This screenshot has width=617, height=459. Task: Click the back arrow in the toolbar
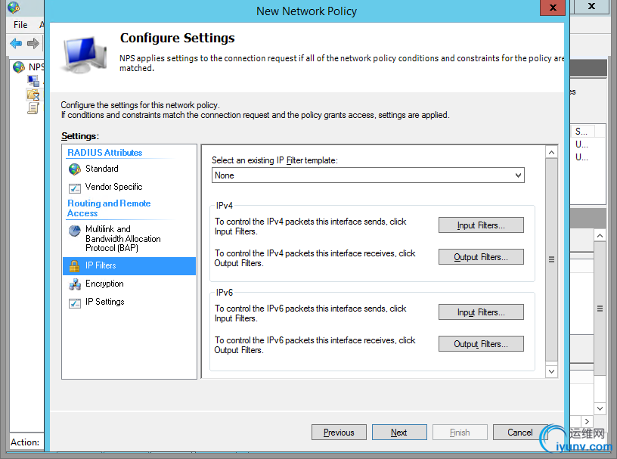pos(16,44)
